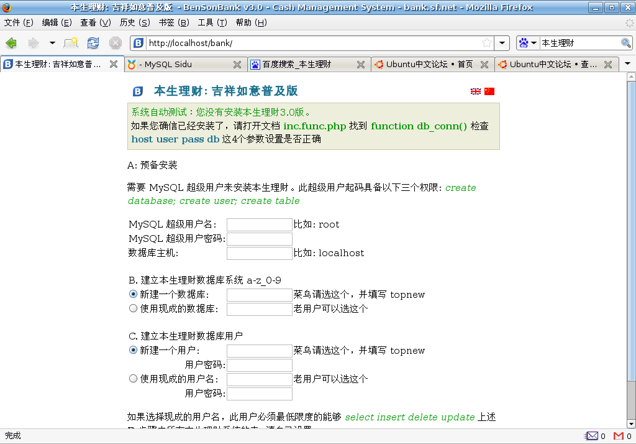Click the British flag language icon

475,91
